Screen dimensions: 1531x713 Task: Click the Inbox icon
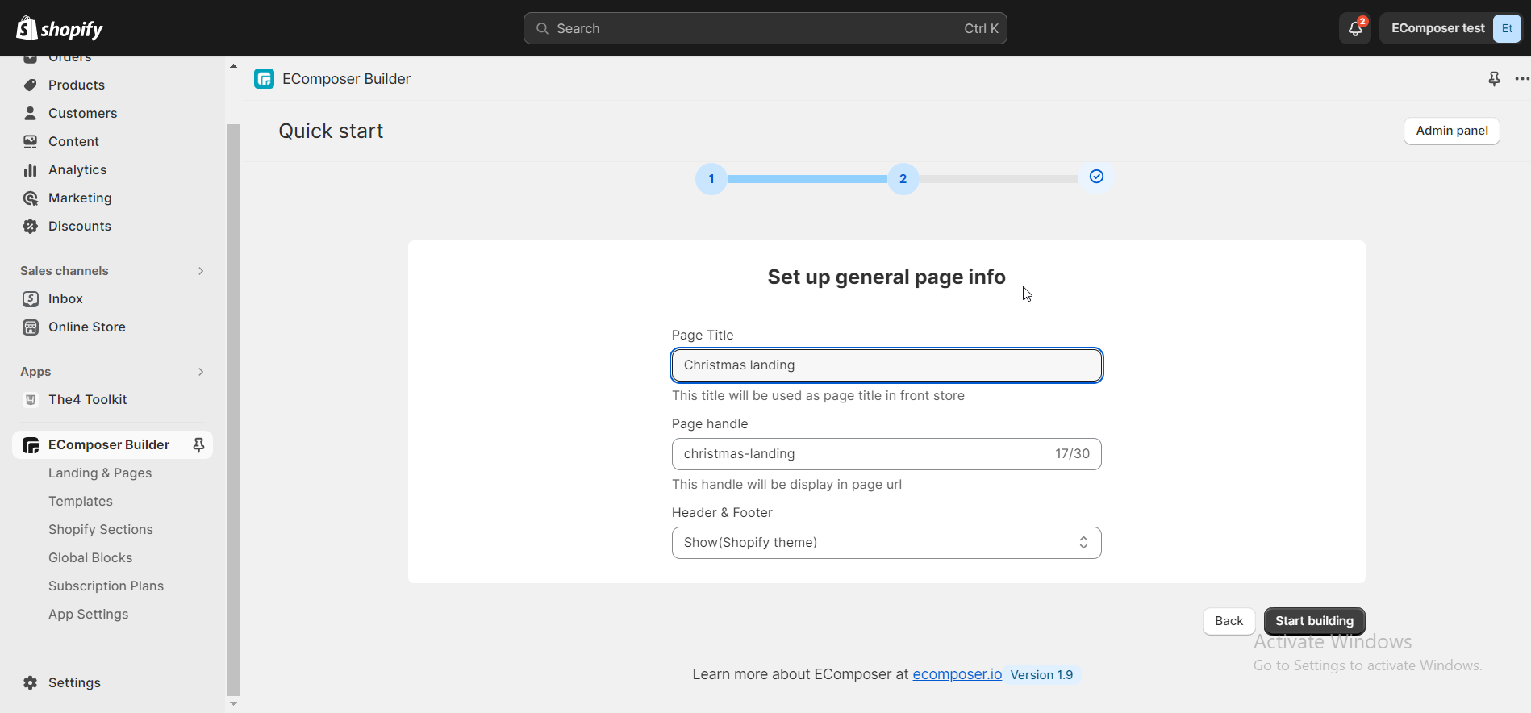click(31, 298)
